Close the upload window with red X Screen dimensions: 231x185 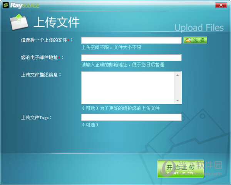pyautogui.click(x=221, y=5)
